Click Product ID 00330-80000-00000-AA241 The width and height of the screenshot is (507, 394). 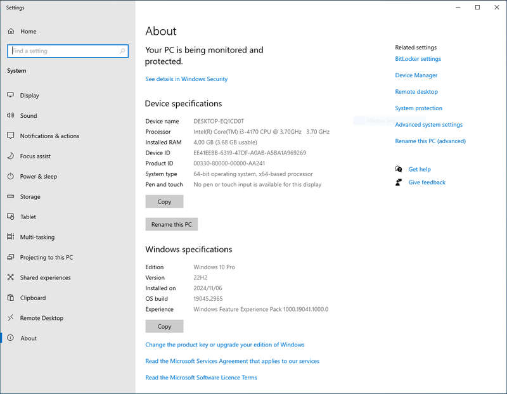tap(229, 163)
